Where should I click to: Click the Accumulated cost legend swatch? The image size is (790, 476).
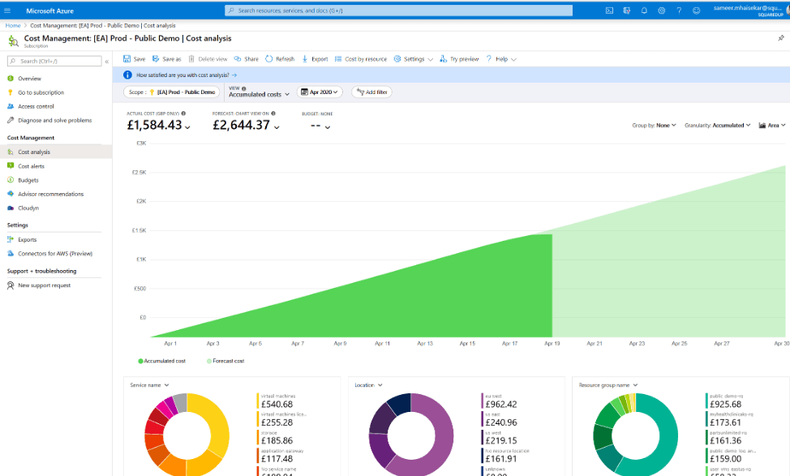coord(140,361)
